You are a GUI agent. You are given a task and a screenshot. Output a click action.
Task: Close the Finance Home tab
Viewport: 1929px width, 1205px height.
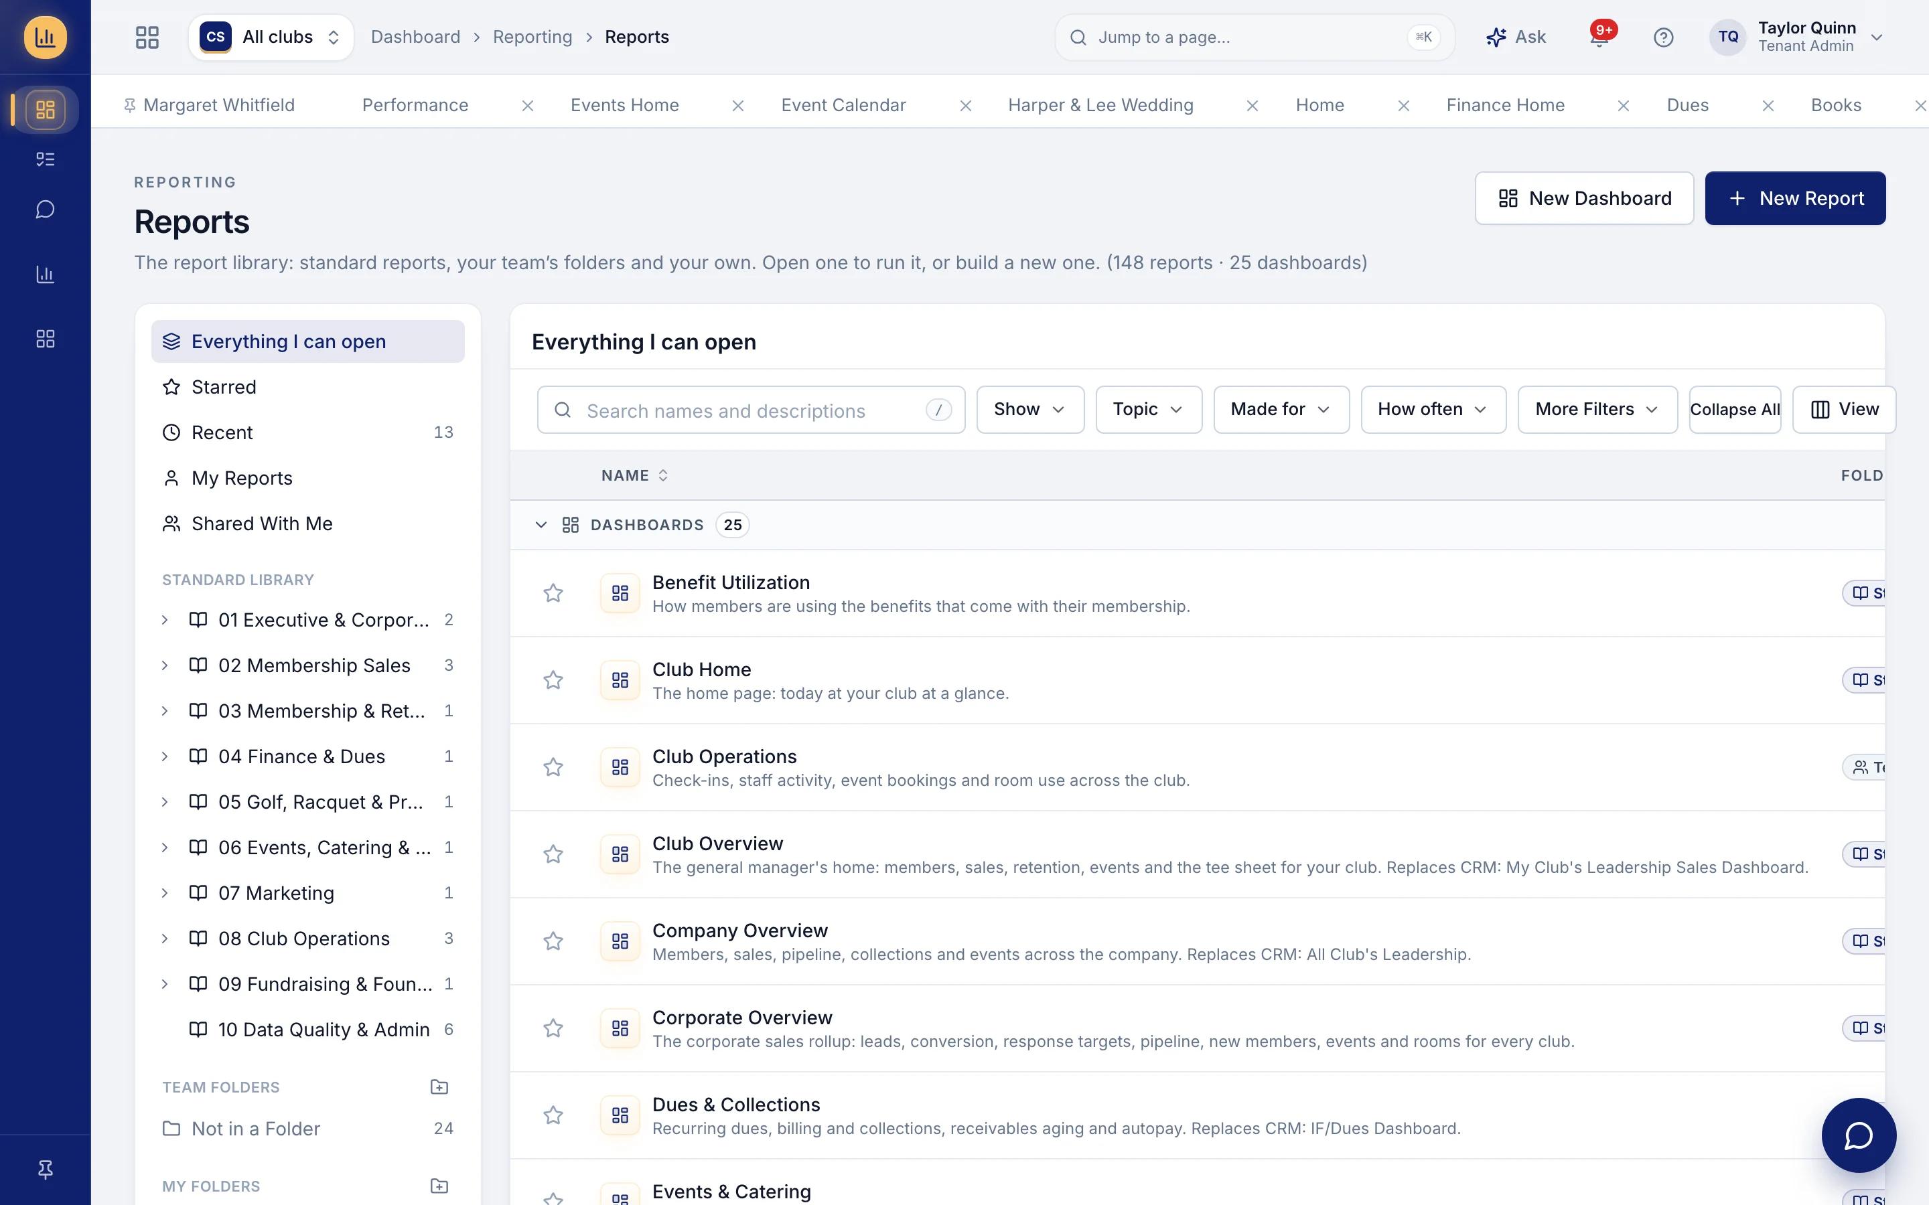tap(1624, 106)
